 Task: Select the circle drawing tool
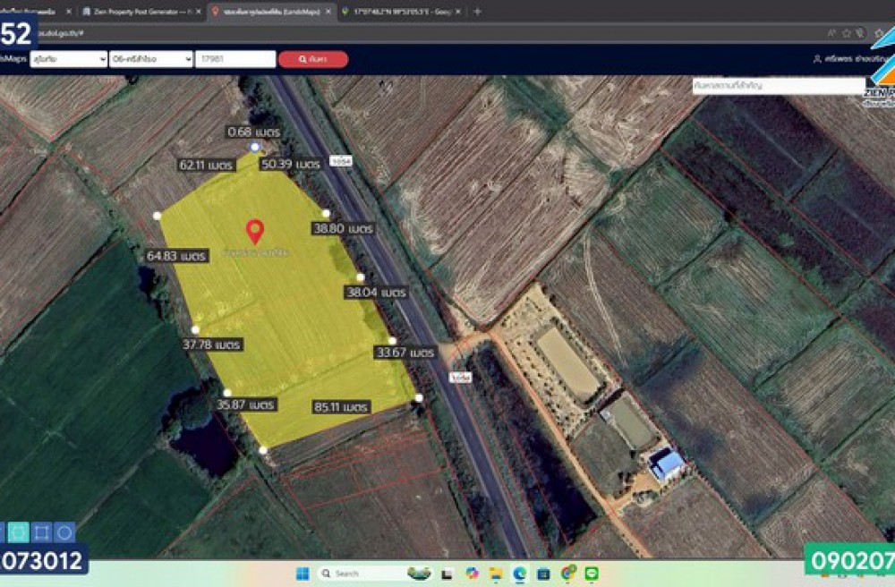click(64, 532)
